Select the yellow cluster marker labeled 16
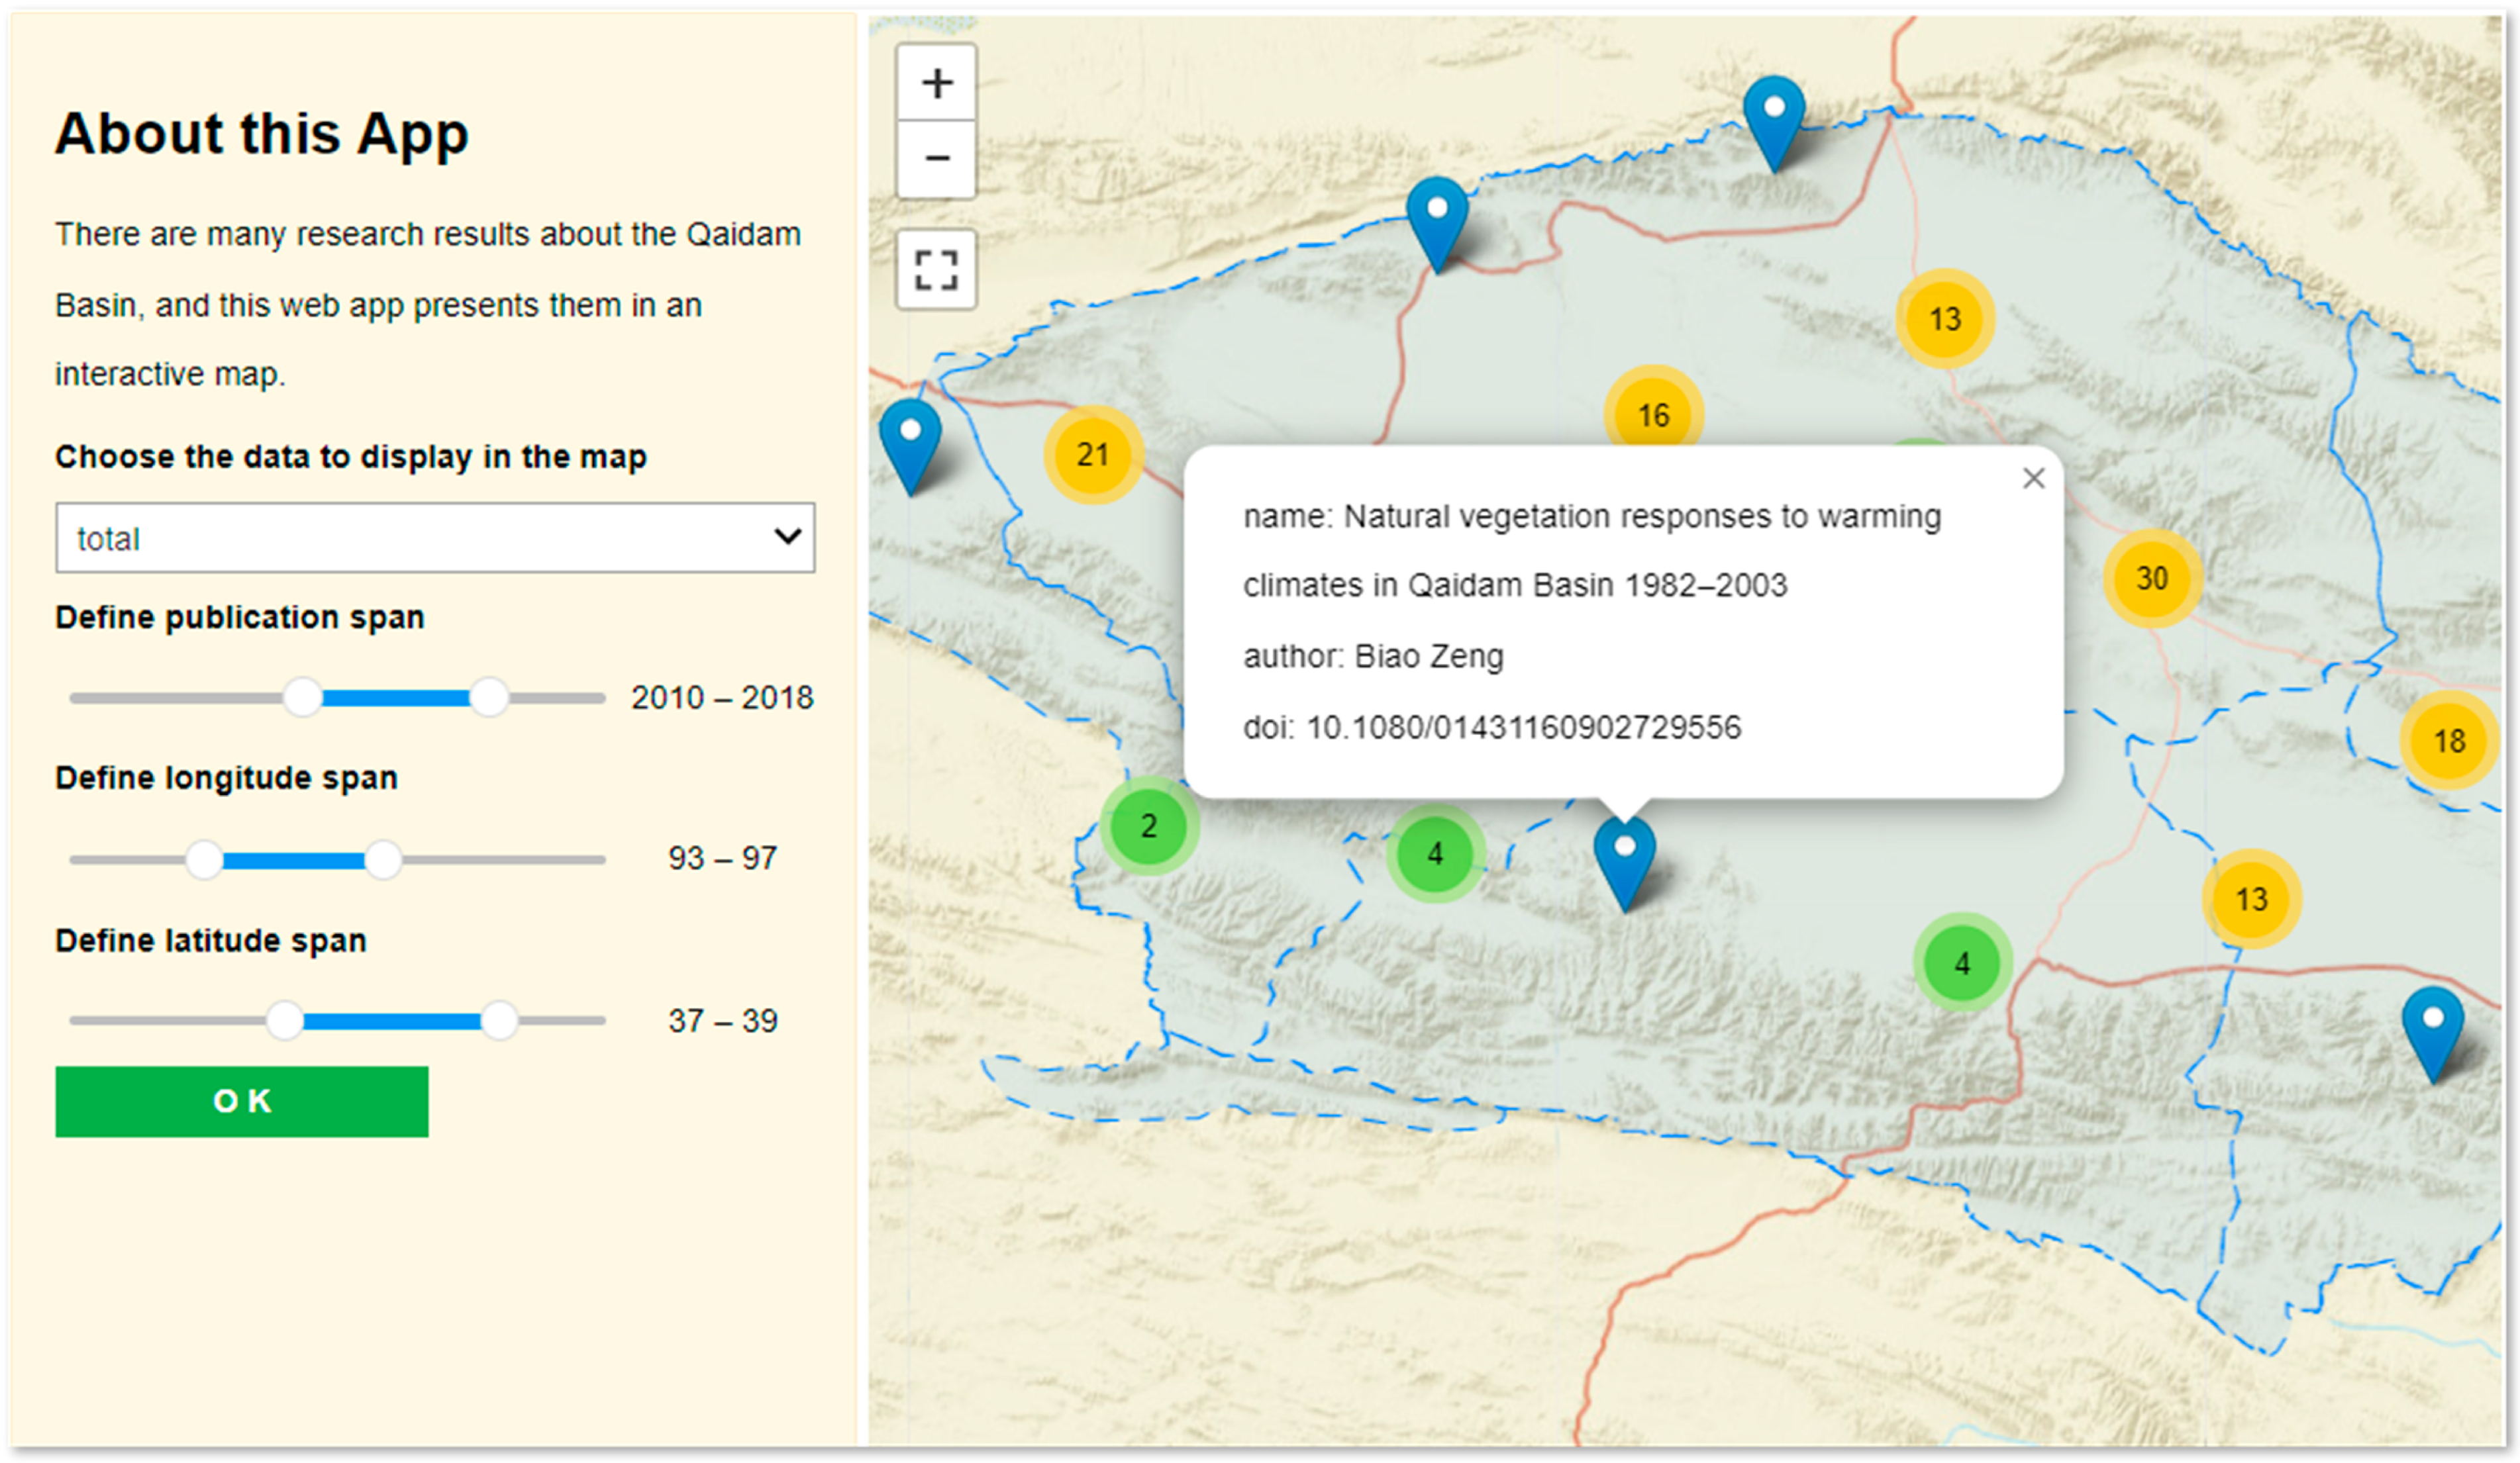The image size is (2520, 1463). click(1653, 414)
